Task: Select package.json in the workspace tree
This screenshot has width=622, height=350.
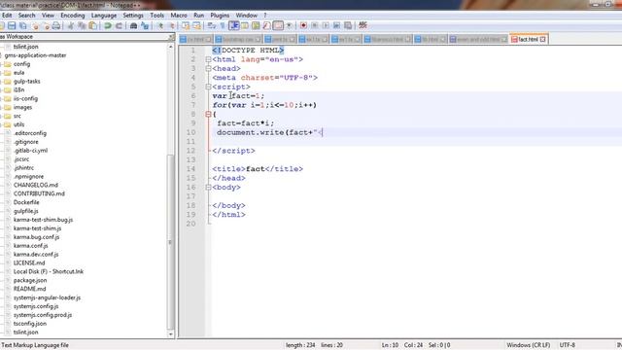Action: point(30,280)
